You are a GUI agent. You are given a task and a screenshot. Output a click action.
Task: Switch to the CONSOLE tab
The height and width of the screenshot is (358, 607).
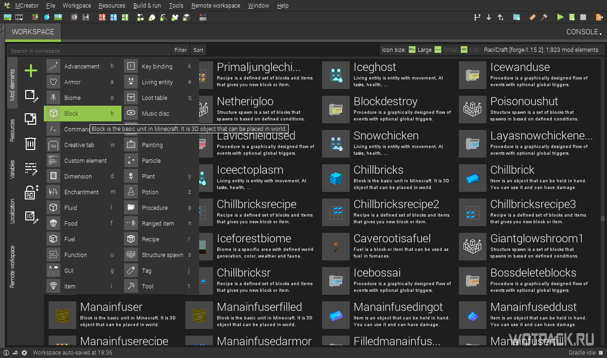tap(584, 32)
